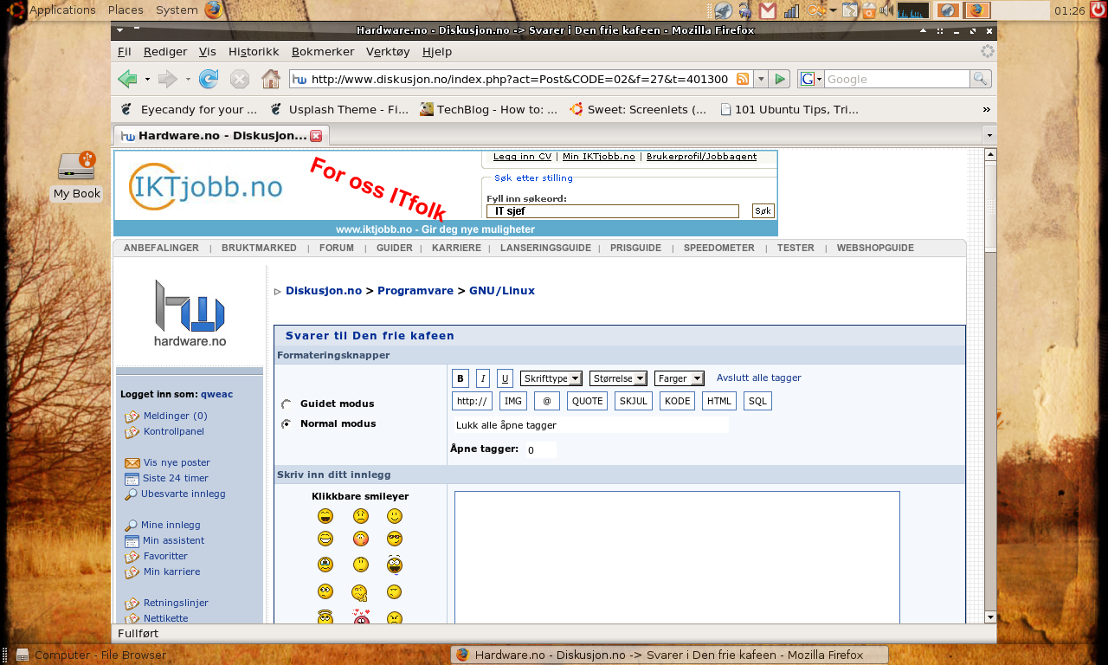
Task: Open the My Book drive desktop icon
Action: click(x=76, y=176)
